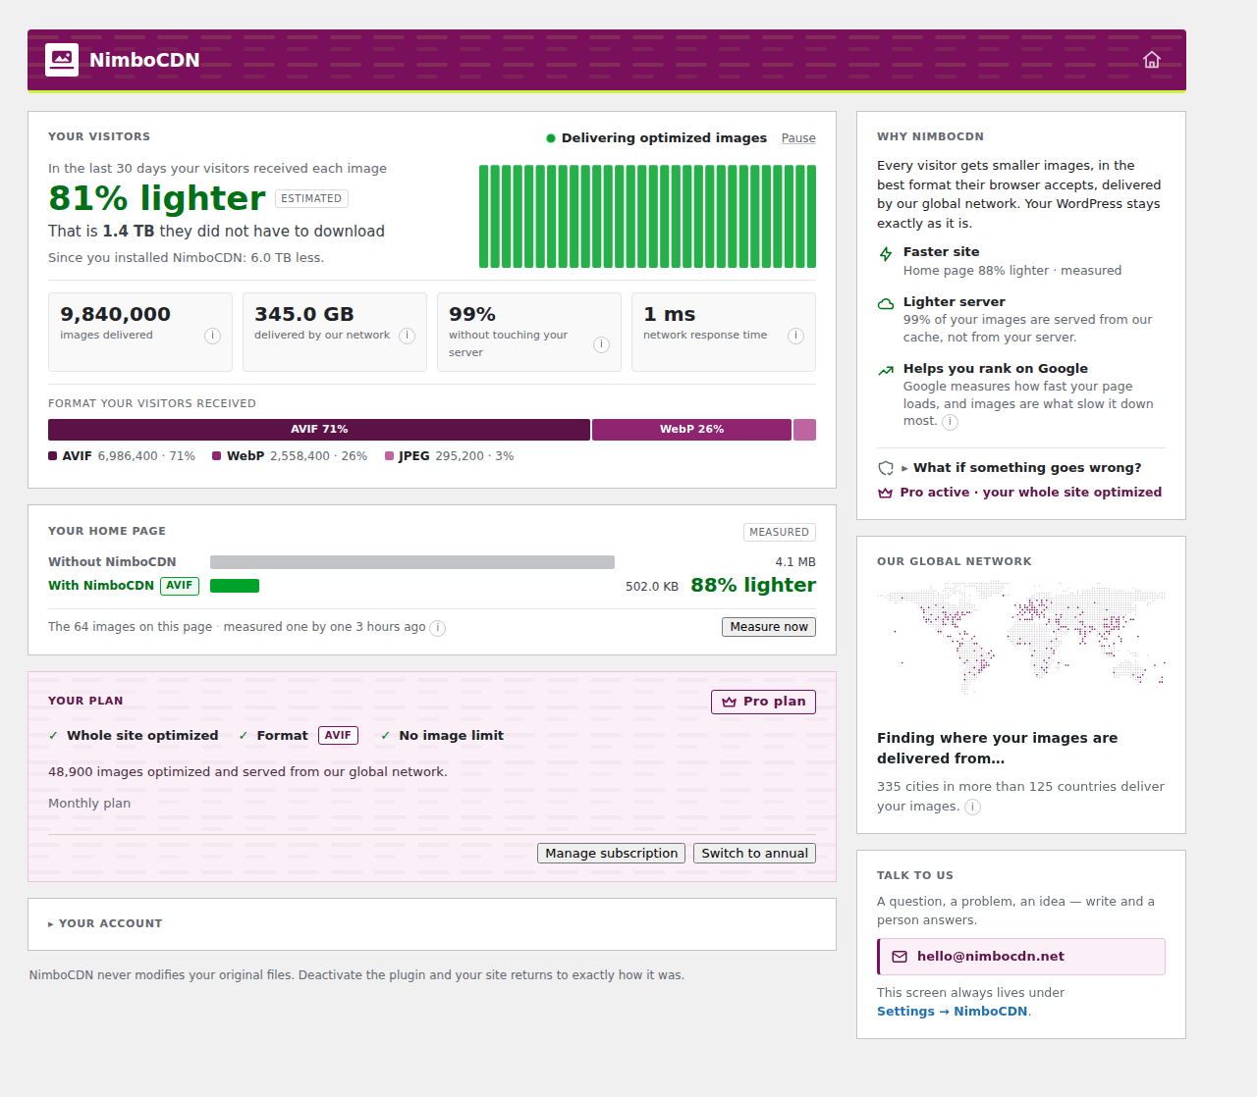The image size is (1257, 1097).
Task: Follow the Settings → NimboCDN link
Action: pos(953,1012)
